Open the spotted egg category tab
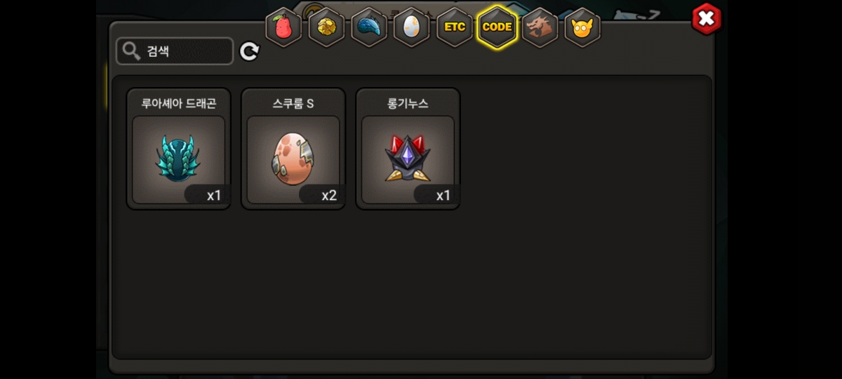This screenshot has height=379, width=842. 412,27
